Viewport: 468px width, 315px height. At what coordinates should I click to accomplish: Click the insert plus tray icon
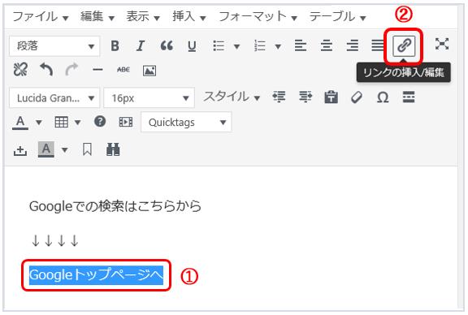pos(20,150)
